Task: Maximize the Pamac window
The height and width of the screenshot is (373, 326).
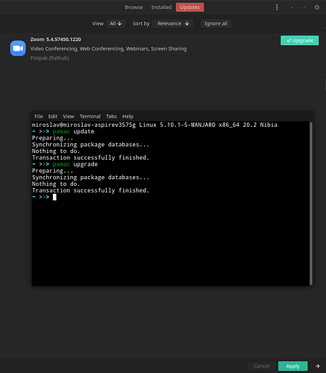Action: click(304, 7)
